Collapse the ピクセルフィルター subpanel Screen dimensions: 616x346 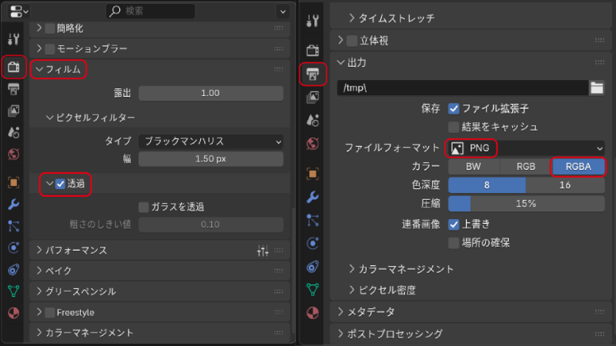(49, 118)
